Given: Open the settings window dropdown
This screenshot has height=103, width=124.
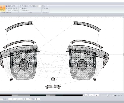Looking at the screenshot, I should tap(11, 6).
